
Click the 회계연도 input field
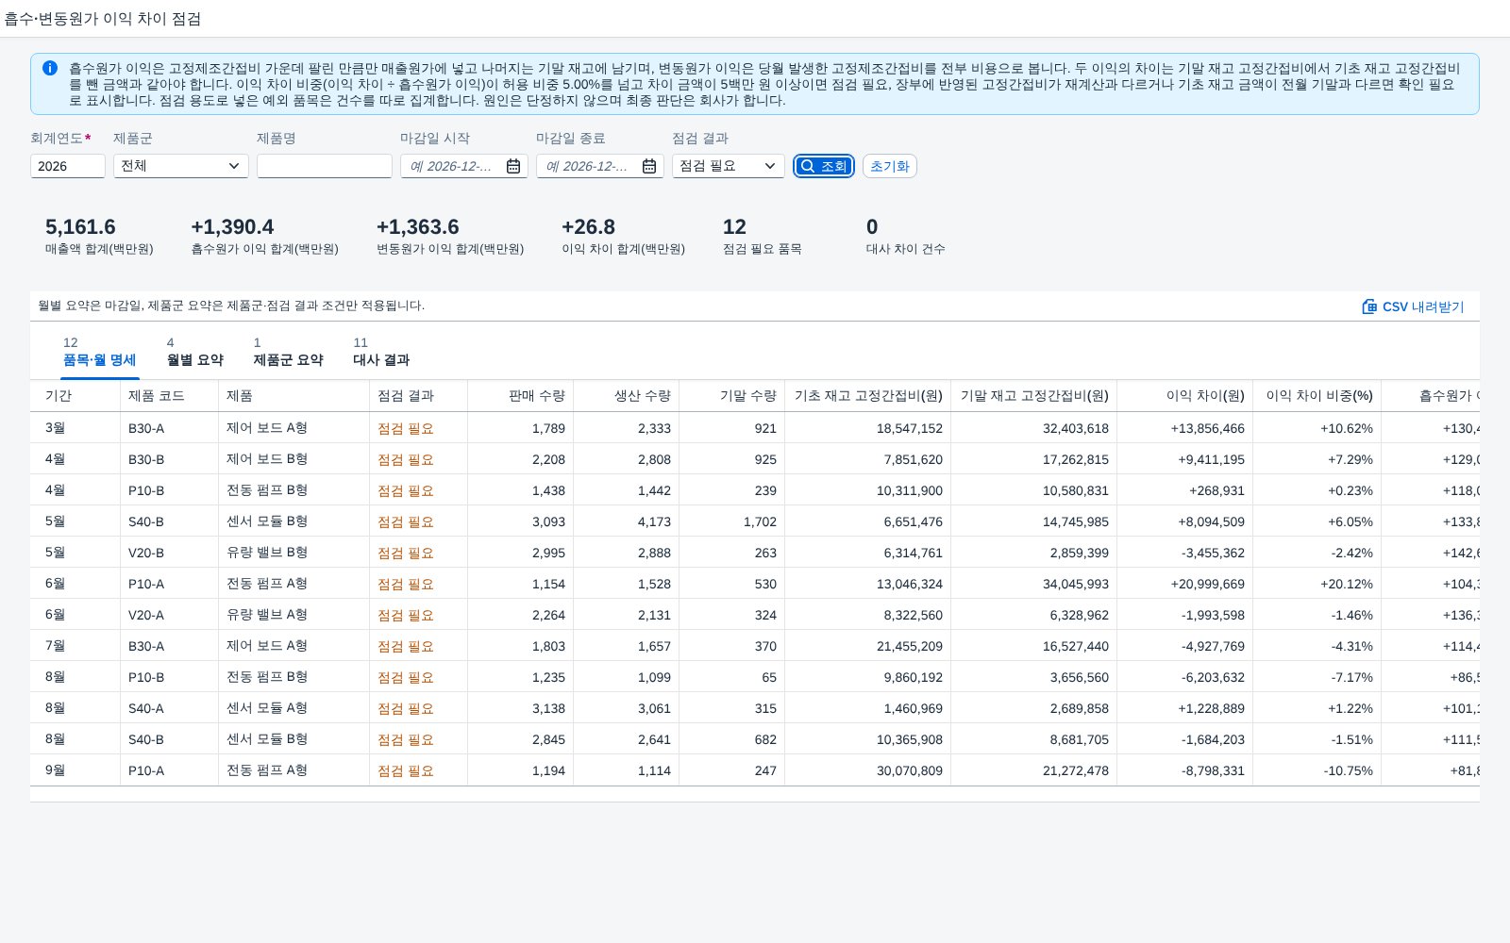[x=68, y=166]
